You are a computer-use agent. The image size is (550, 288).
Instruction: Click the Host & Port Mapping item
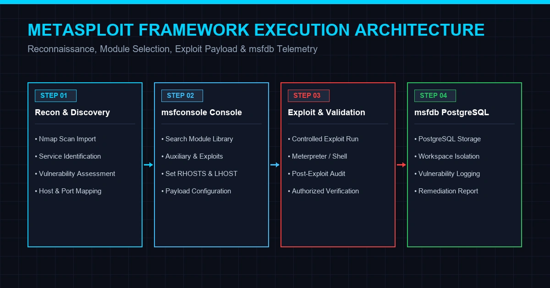[68, 191]
